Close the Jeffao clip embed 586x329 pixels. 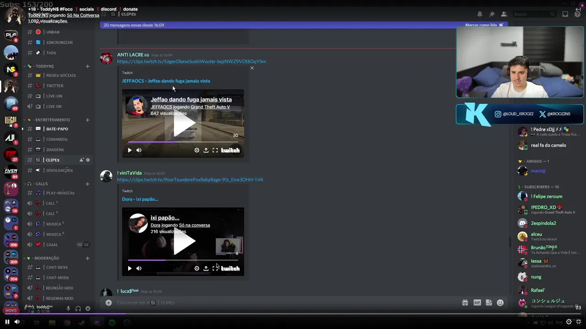(x=252, y=68)
